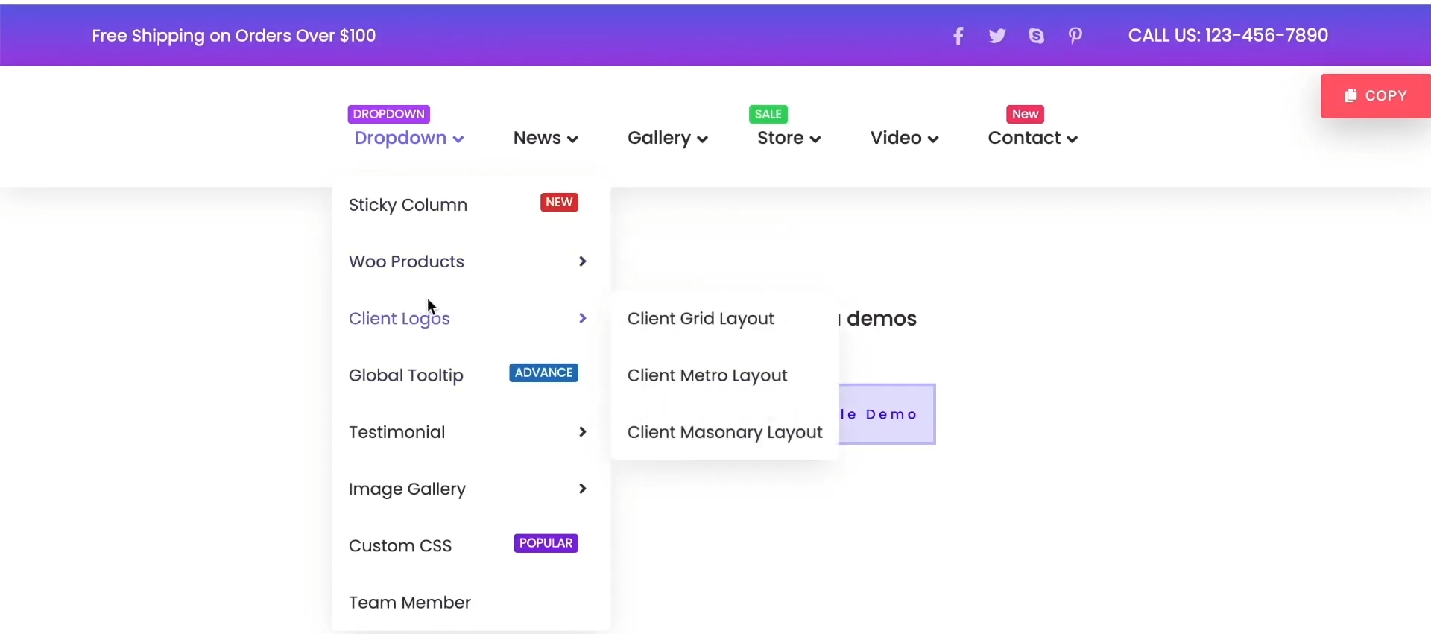Open the Gallery dropdown menu
1431x634 pixels.
pos(667,138)
